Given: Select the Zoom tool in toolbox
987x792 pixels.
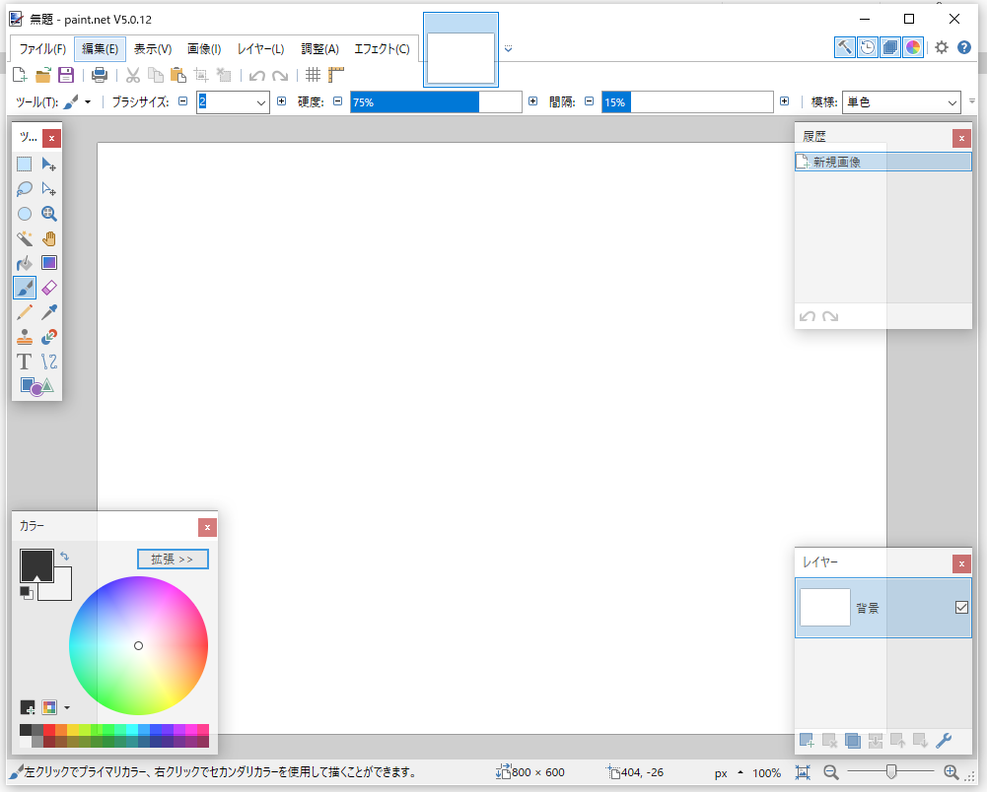Looking at the screenshot, I should pyautogui.click(x=48, y=214).
